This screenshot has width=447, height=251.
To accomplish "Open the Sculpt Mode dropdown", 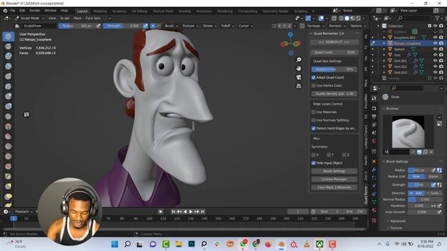I will [x=29, y=18].
